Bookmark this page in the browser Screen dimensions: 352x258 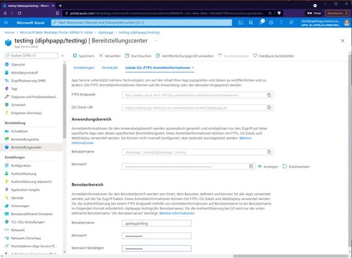pos(57,13)
